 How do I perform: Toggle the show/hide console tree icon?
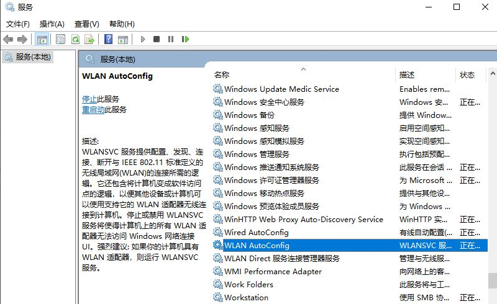point(42,39)
